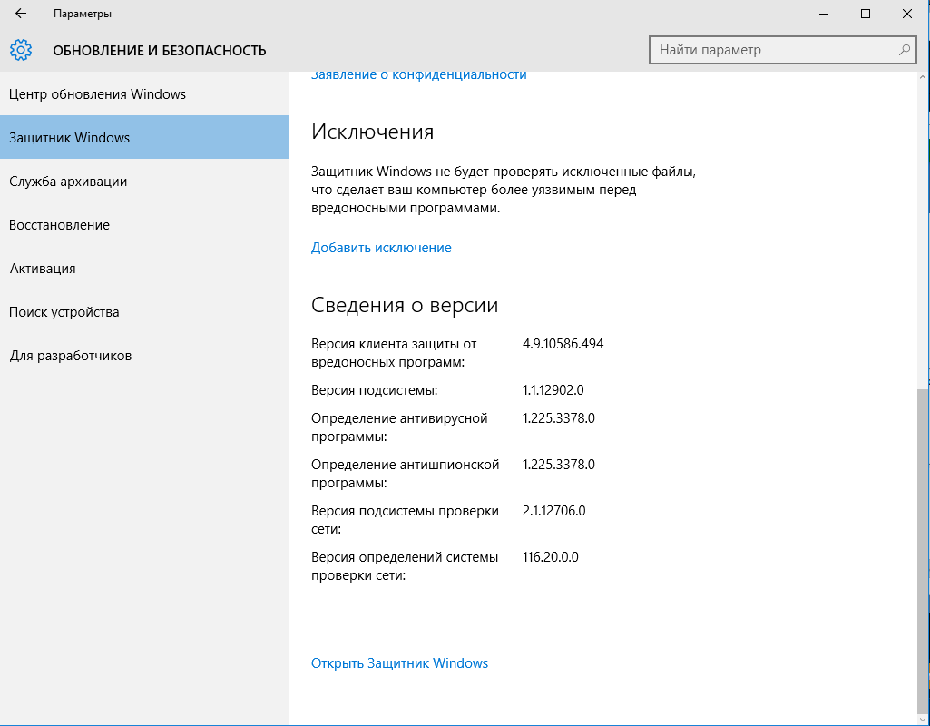Close the Параметры window
Screen dimensions: 930x726
pyautogui.click(x=907, y=14)
